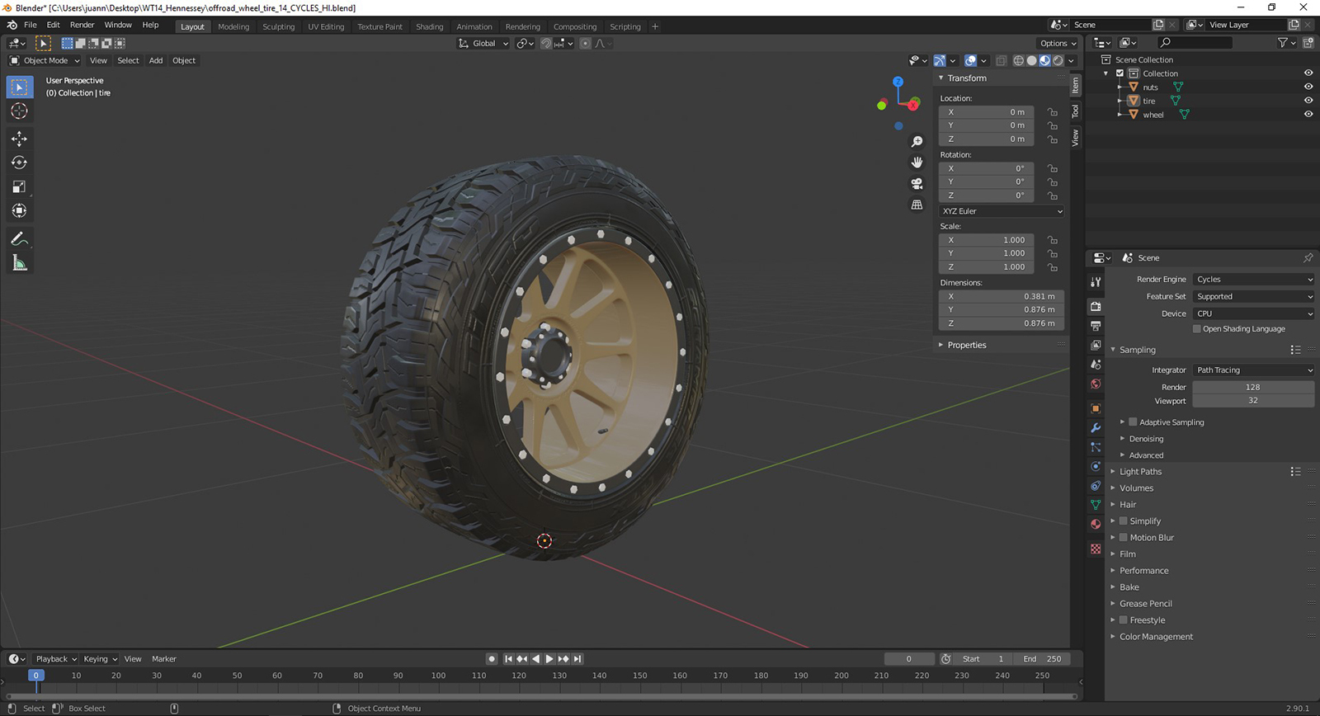Image resolution: width=1320 pixels, height=716 pixels.
Task: Activate the Select Box tool
Action: 19,87
